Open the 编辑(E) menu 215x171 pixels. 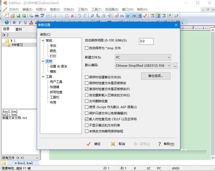pyautogui.click(x=27, y=10)
